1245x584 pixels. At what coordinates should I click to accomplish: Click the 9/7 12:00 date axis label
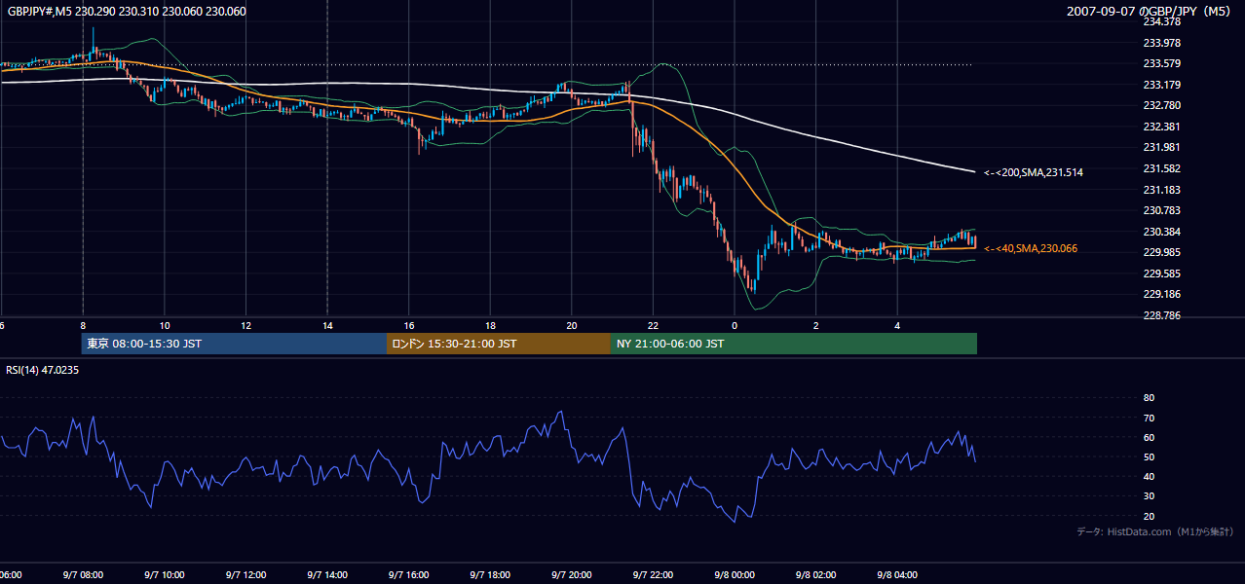coord(245,575)
